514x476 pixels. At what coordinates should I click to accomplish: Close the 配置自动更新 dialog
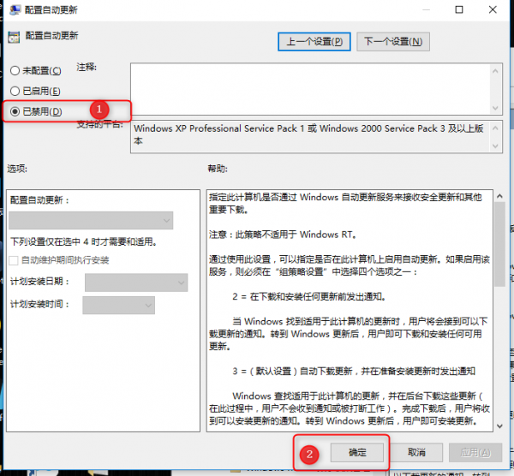493,9
